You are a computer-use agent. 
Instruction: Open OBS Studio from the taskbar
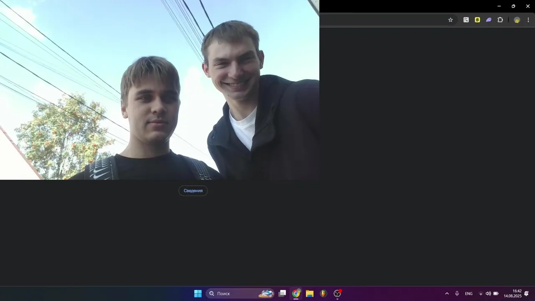tap(337, 293)
